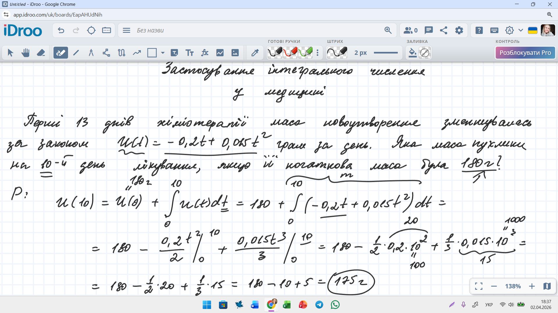Viewport: 558px width, 313px height.
Task: Insert an image with the picture tool
Action: tap(235, 53)
